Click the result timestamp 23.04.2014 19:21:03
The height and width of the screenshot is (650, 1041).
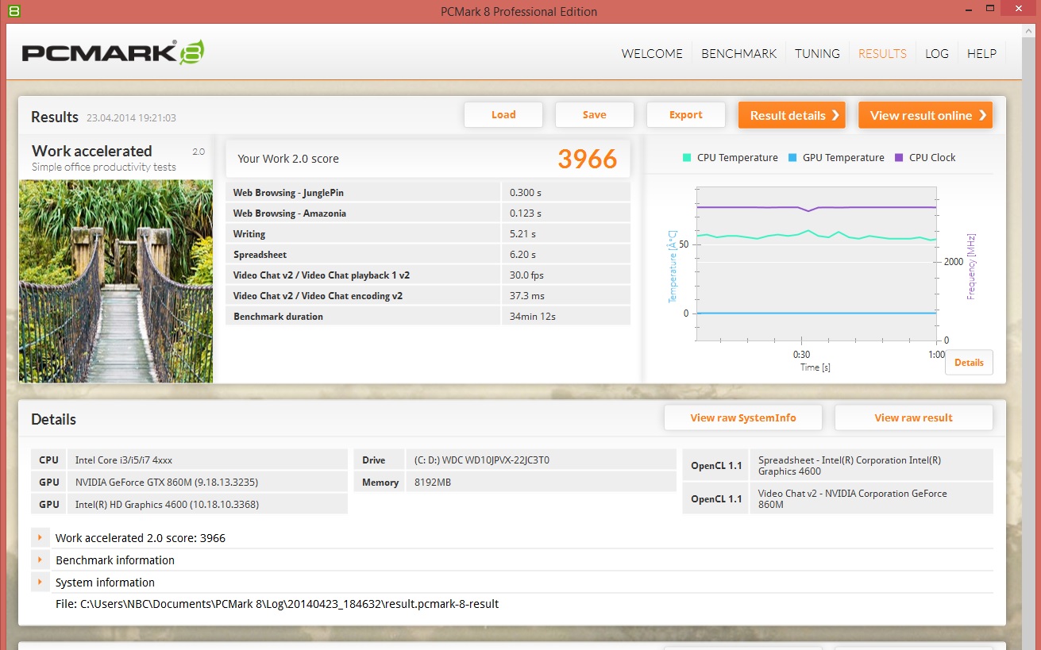[x=131, y=118]
